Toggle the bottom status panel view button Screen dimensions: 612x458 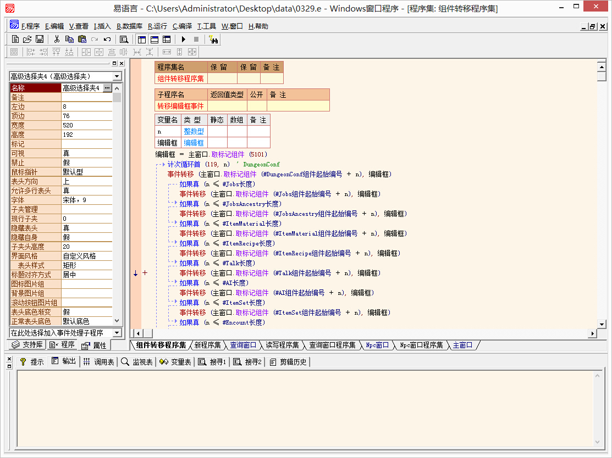point(155,39)
